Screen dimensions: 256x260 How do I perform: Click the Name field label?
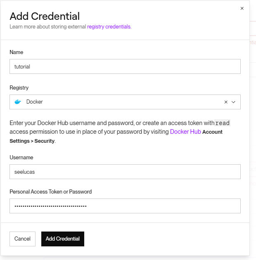point(17,52)
